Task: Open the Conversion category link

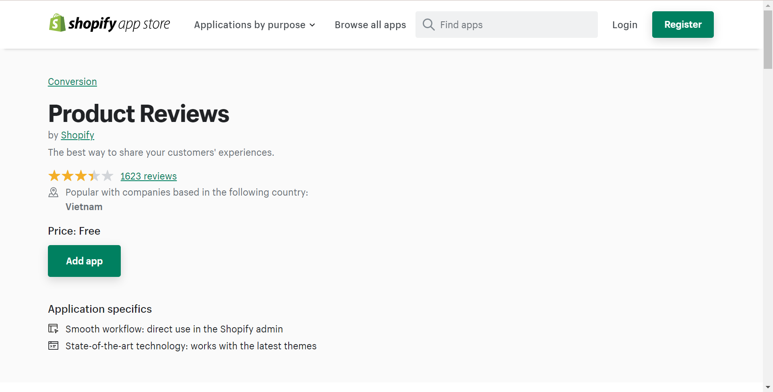Action: [72, 82]
